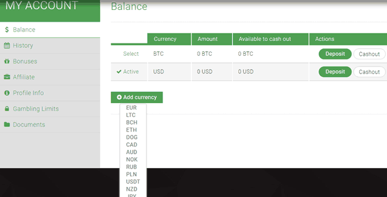Choose DOG from the currency list

(132, 137)
